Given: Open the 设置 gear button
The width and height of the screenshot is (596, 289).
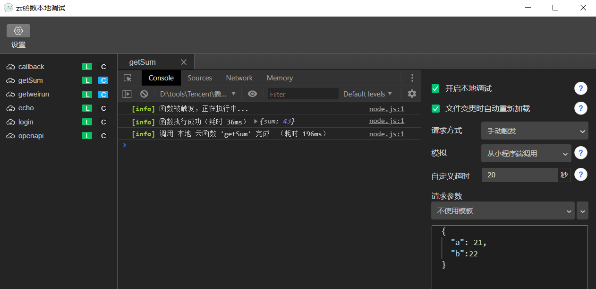Looking at the screenshot, I should pyautogui.click(x=18, y=31).
